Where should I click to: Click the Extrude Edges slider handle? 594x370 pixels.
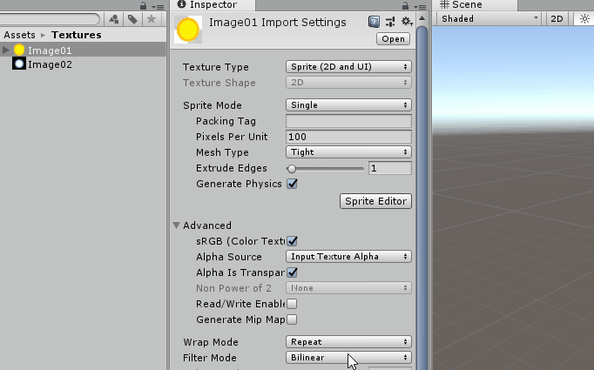291,169
